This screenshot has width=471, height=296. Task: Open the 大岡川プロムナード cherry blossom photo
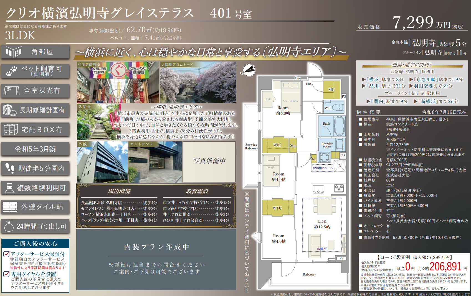pyautogui.click(x=198, y=82)
